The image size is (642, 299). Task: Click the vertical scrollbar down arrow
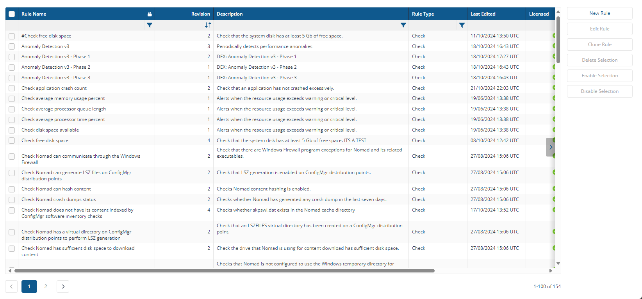pos(558,263)
